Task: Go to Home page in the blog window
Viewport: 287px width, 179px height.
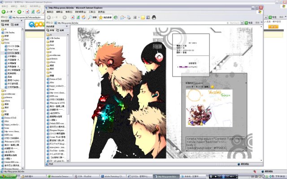Action: pyautogui.click(x=84, y=17)
